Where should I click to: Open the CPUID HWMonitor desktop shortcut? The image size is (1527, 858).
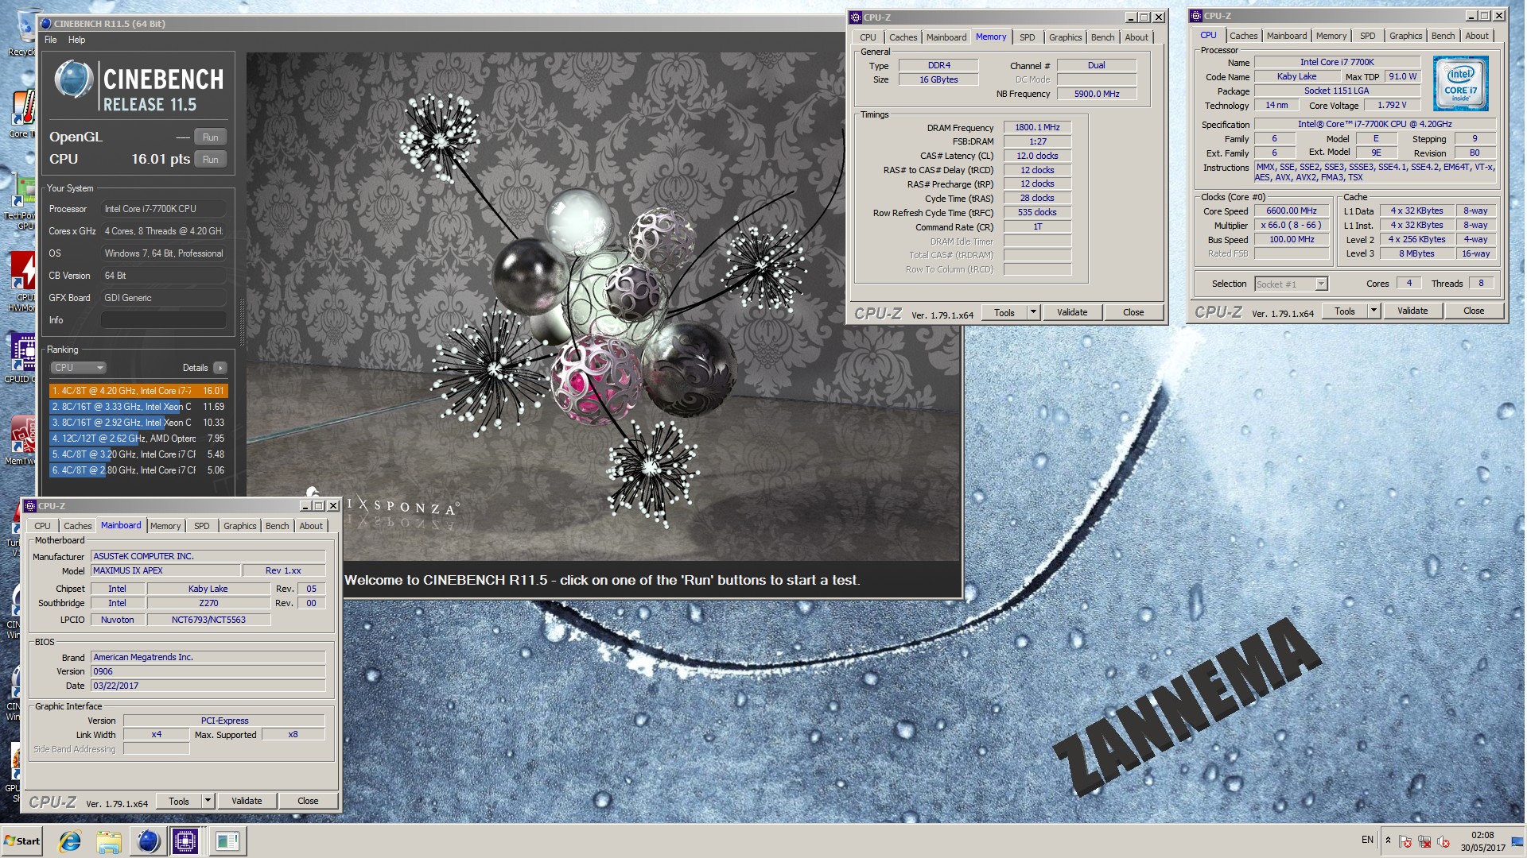(x=22, y=282)
